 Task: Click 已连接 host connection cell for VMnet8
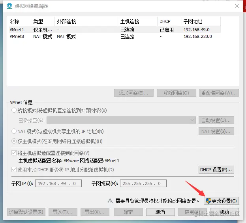128,36
